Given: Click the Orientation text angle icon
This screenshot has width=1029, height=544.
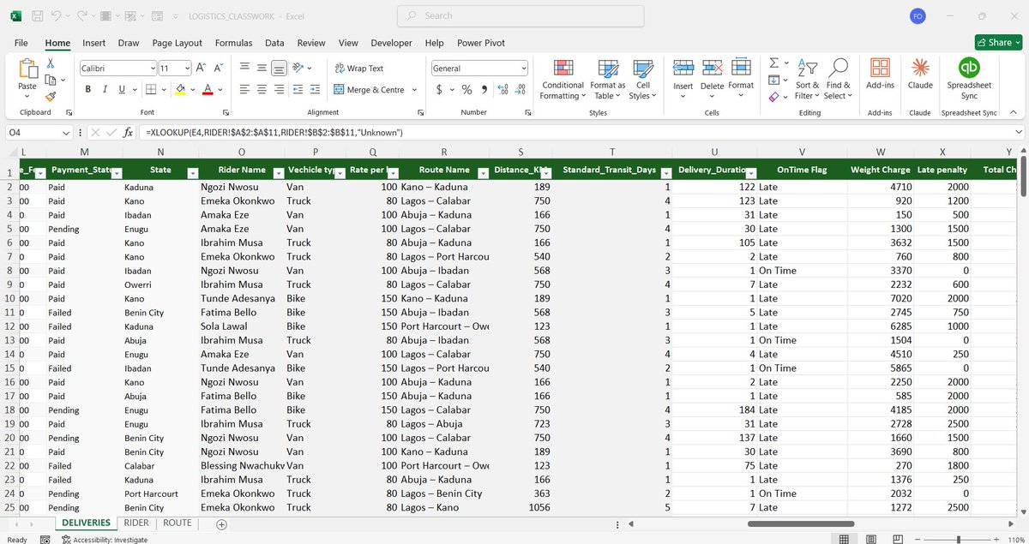Looking at the screenshot, I should 298,68.
